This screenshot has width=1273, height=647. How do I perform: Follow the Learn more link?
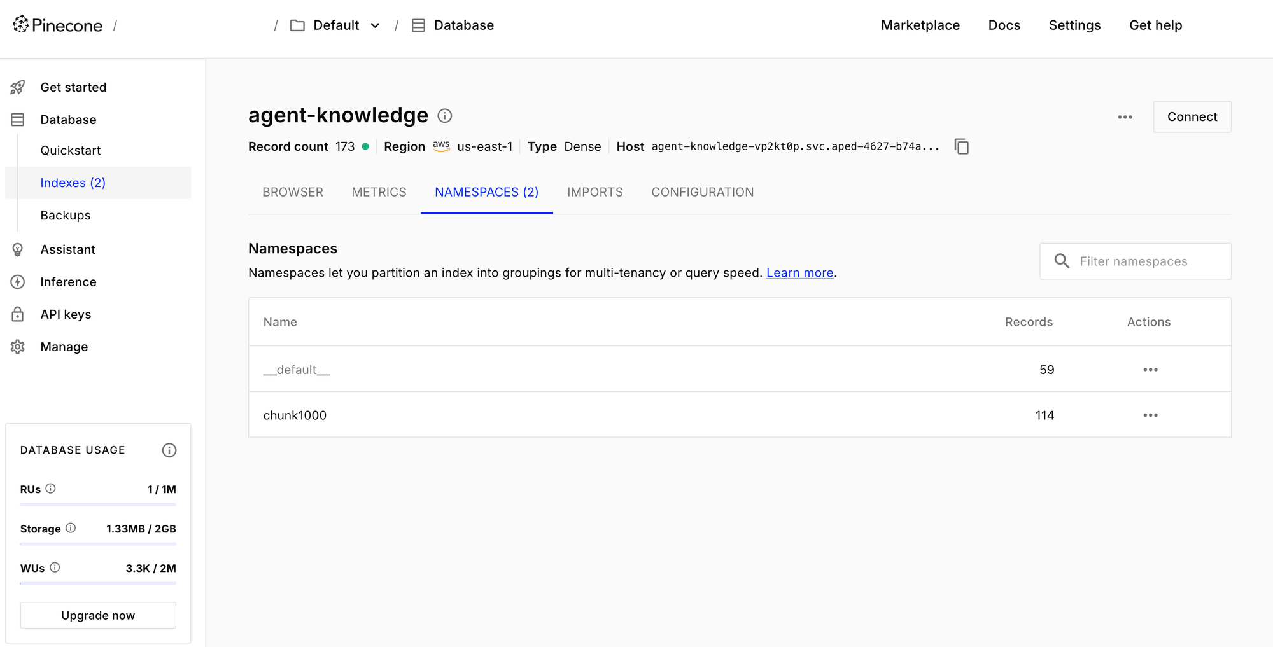click(x=799, y=273)
